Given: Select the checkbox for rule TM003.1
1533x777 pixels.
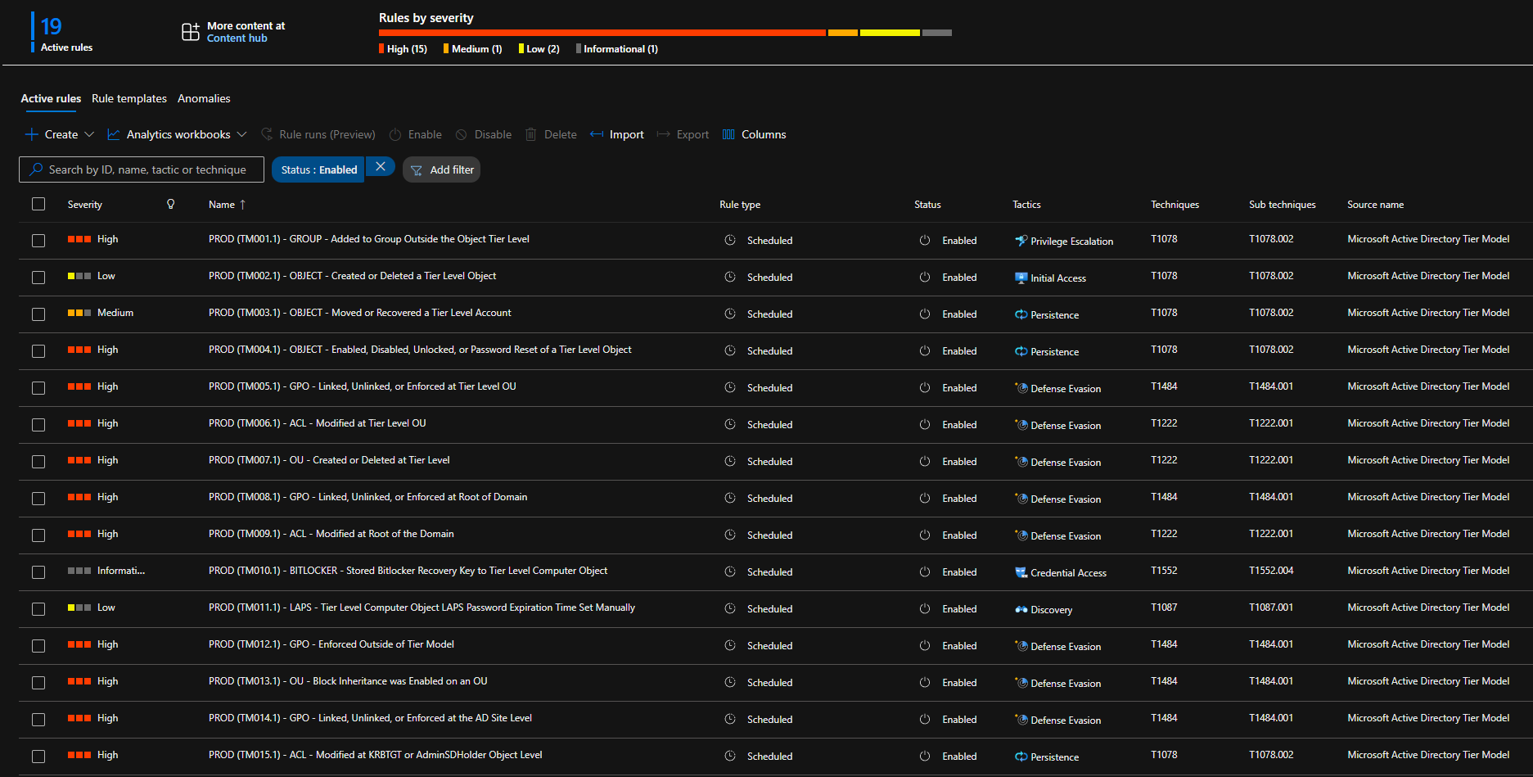Looking at the screenshot, I should (38, 314).
